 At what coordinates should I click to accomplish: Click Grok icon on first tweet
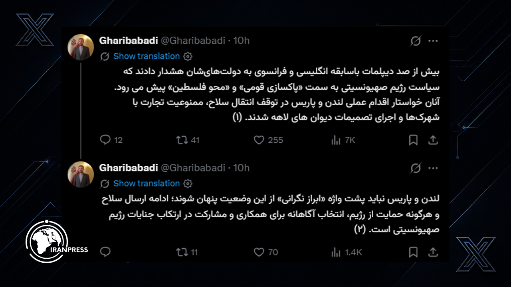tap(416, 41)
